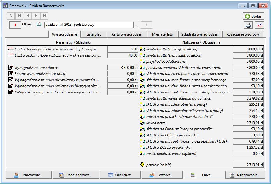
Task: Click icon beside kwota netto
Action: point(142,123)
